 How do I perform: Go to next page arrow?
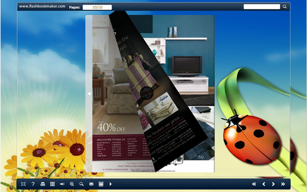tap(273, 184)
